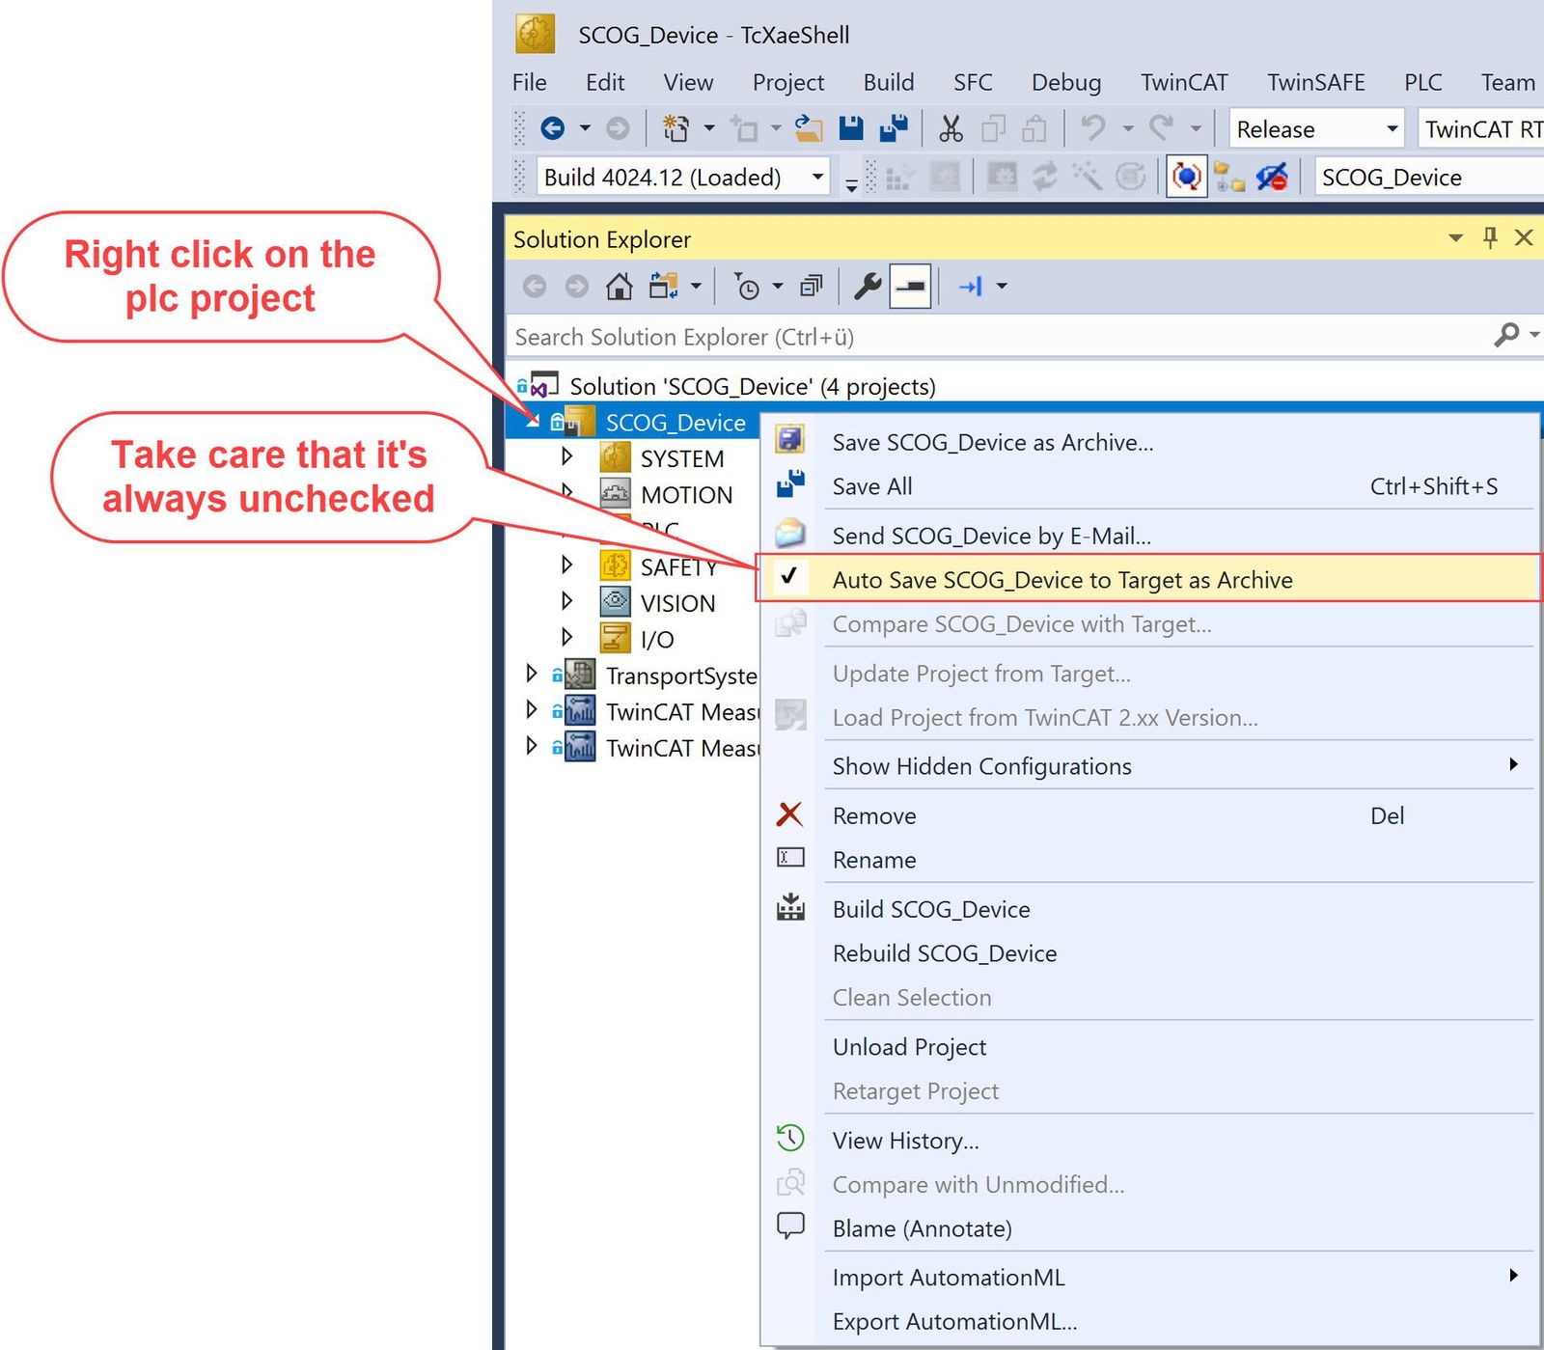Screen dimensions: 1544x1350
Task: Select Rebuild SCOG_Device in context menu
Action: click(1149, 952)
